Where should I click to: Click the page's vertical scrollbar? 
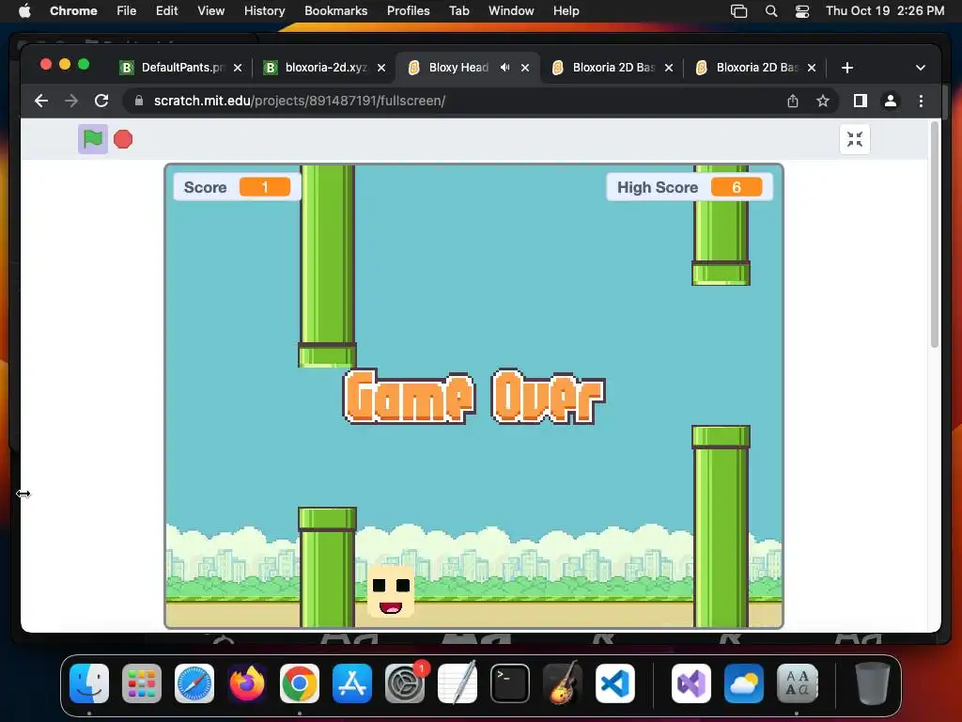point(935,234)
